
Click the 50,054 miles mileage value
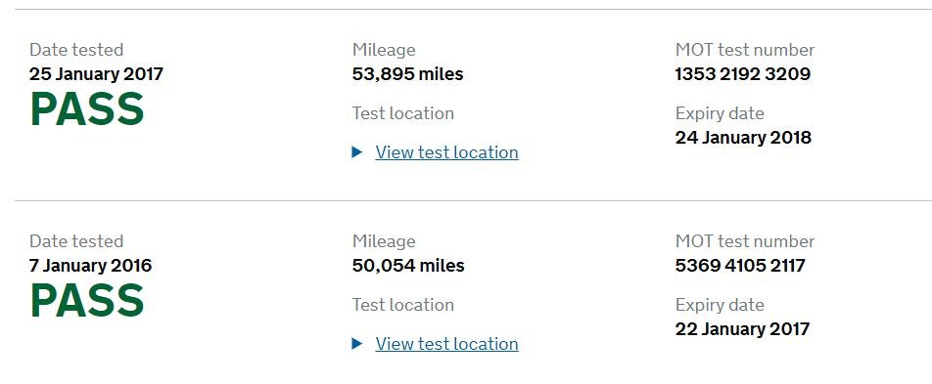click(x=408, y=266)
